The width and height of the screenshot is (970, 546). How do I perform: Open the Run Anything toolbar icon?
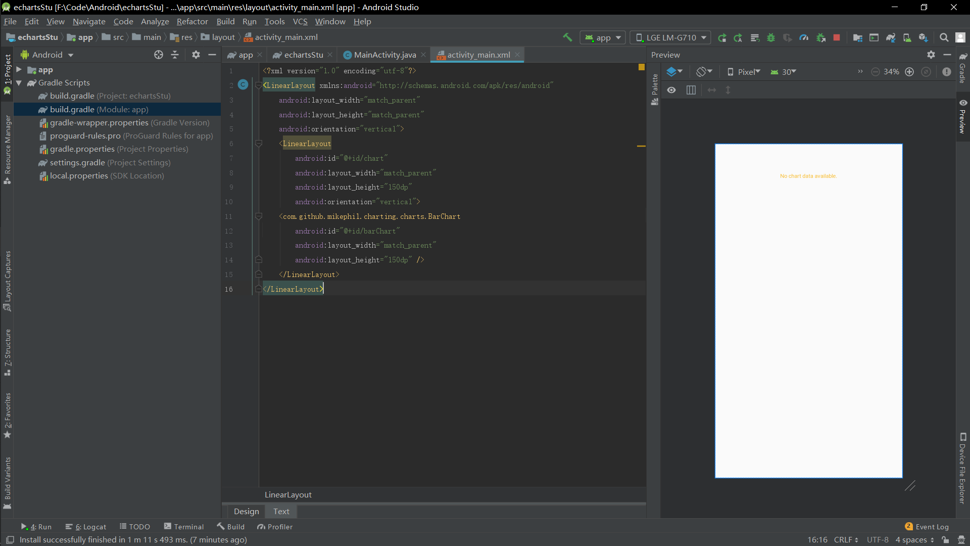click(874, 37)
